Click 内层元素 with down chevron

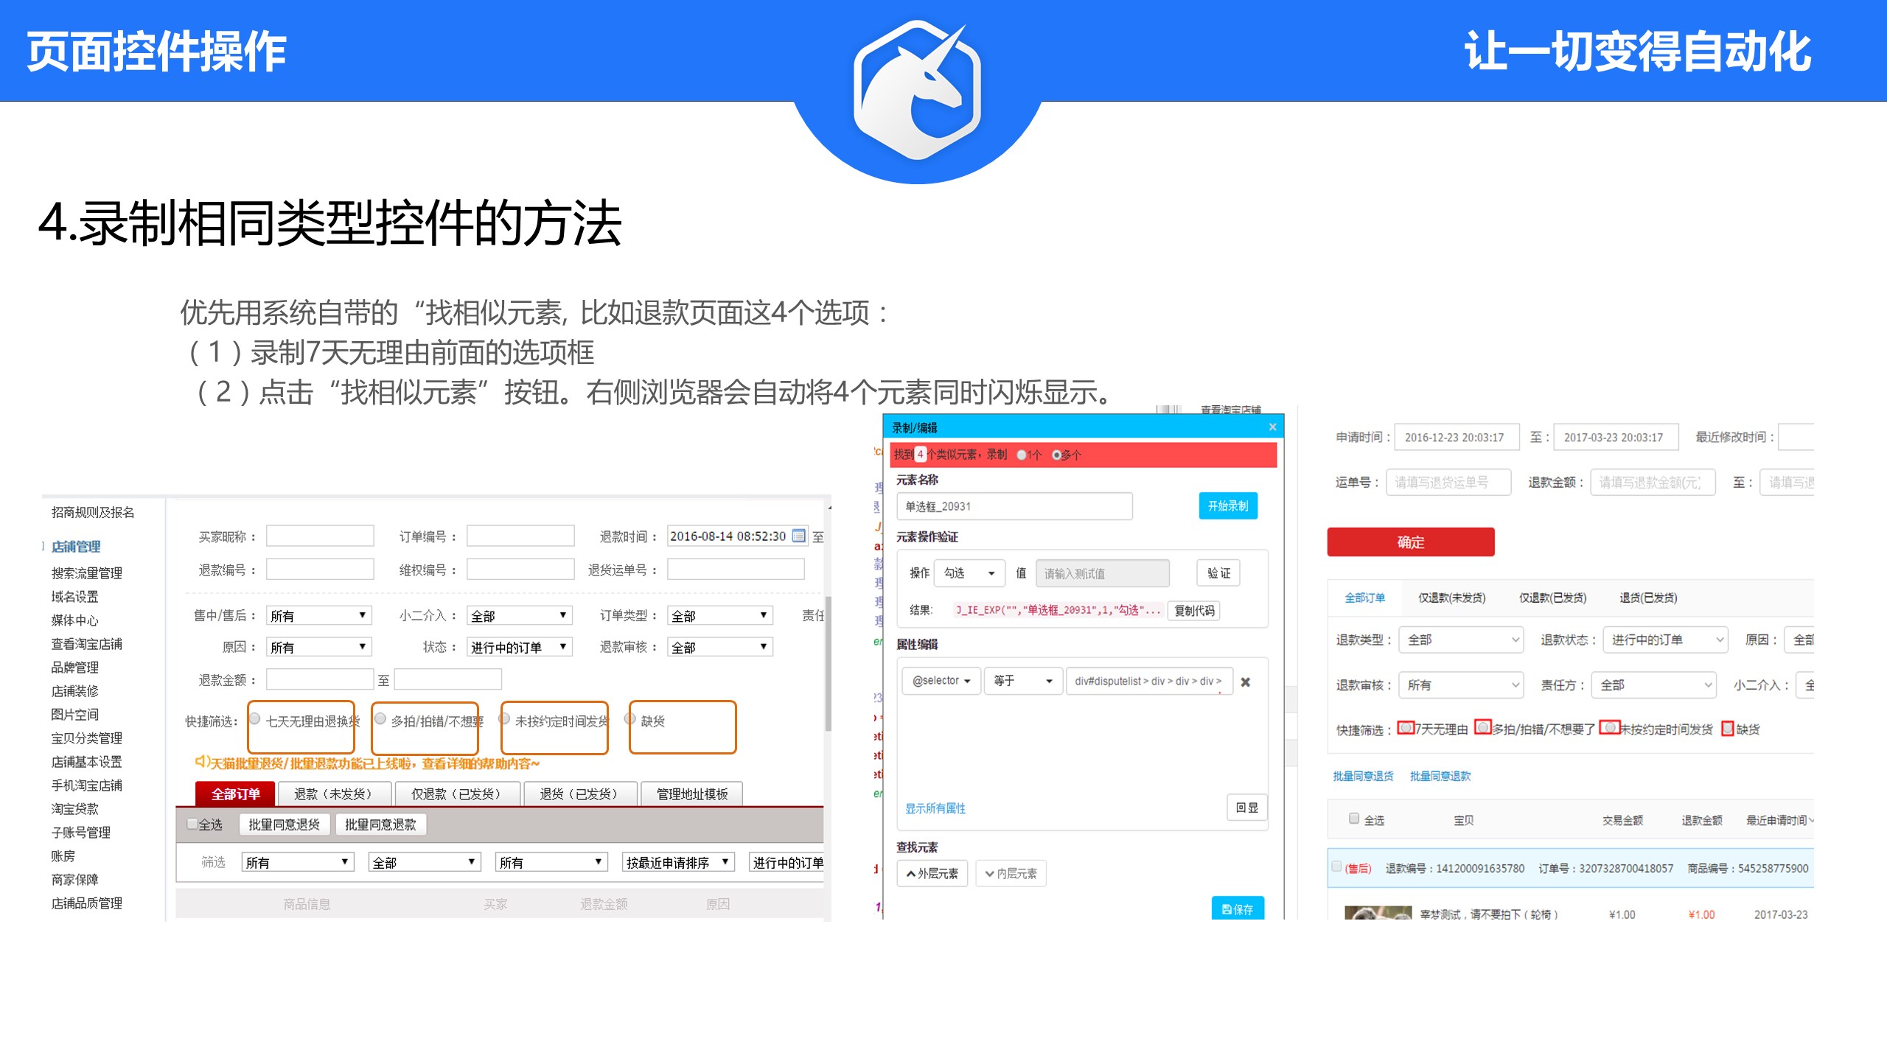(1011, 873)
